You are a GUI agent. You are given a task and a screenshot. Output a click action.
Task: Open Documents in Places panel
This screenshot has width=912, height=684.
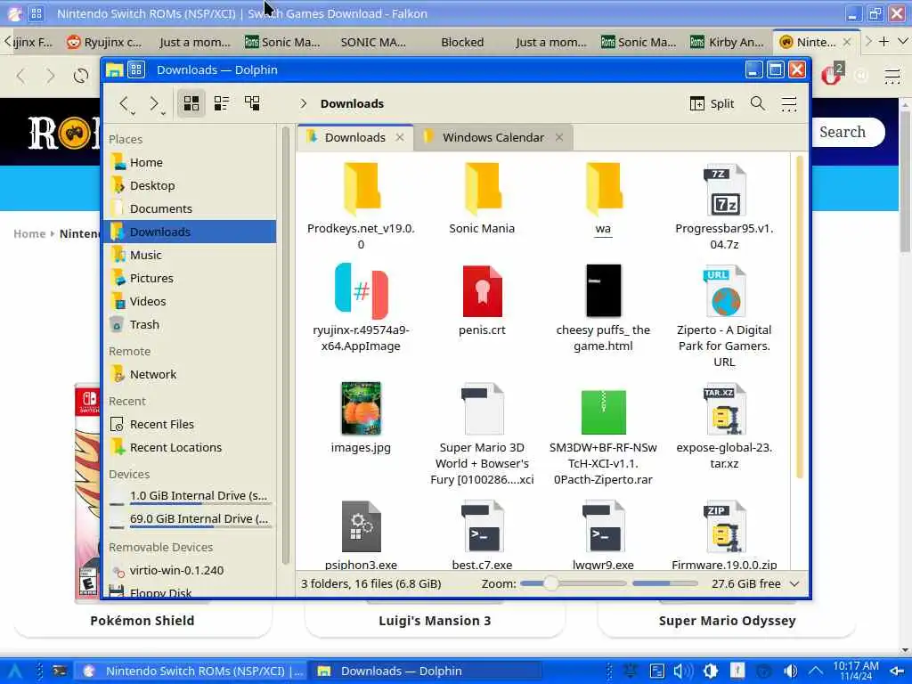(x=191, y=208)
